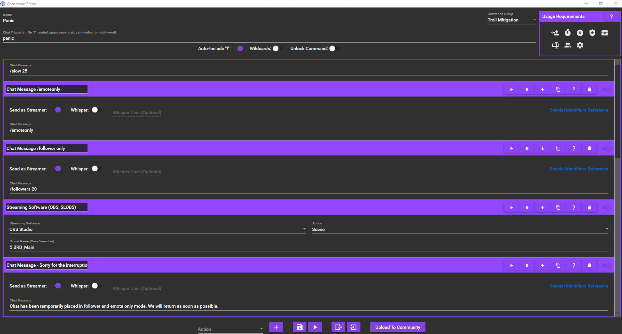Viewport: 622px width, 334px height.
Task: Move the /follower only action up
Action: [527, 149]
